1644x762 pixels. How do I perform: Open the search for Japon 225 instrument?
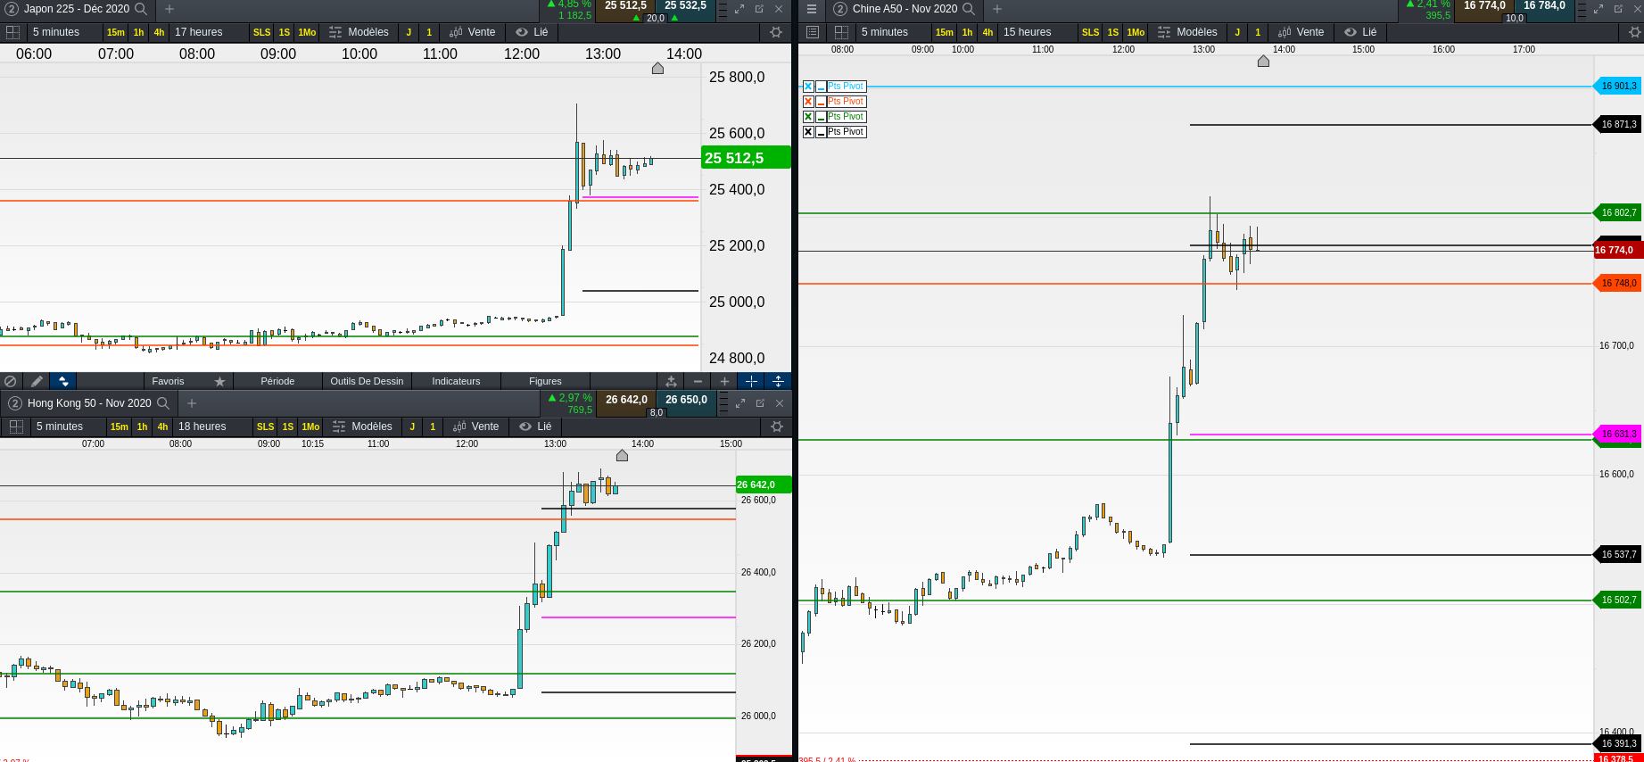click(x=140, y=9)
